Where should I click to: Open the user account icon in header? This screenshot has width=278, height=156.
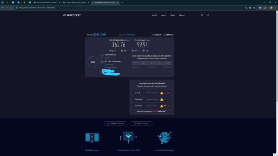[208, 15]
